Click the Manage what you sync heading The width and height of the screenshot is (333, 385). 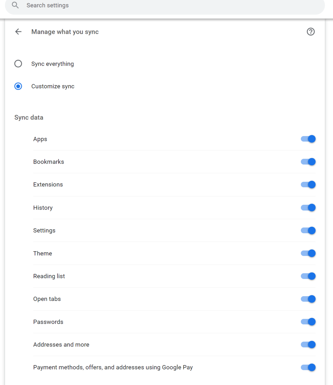pyautogui.click(x=65, y=31)
